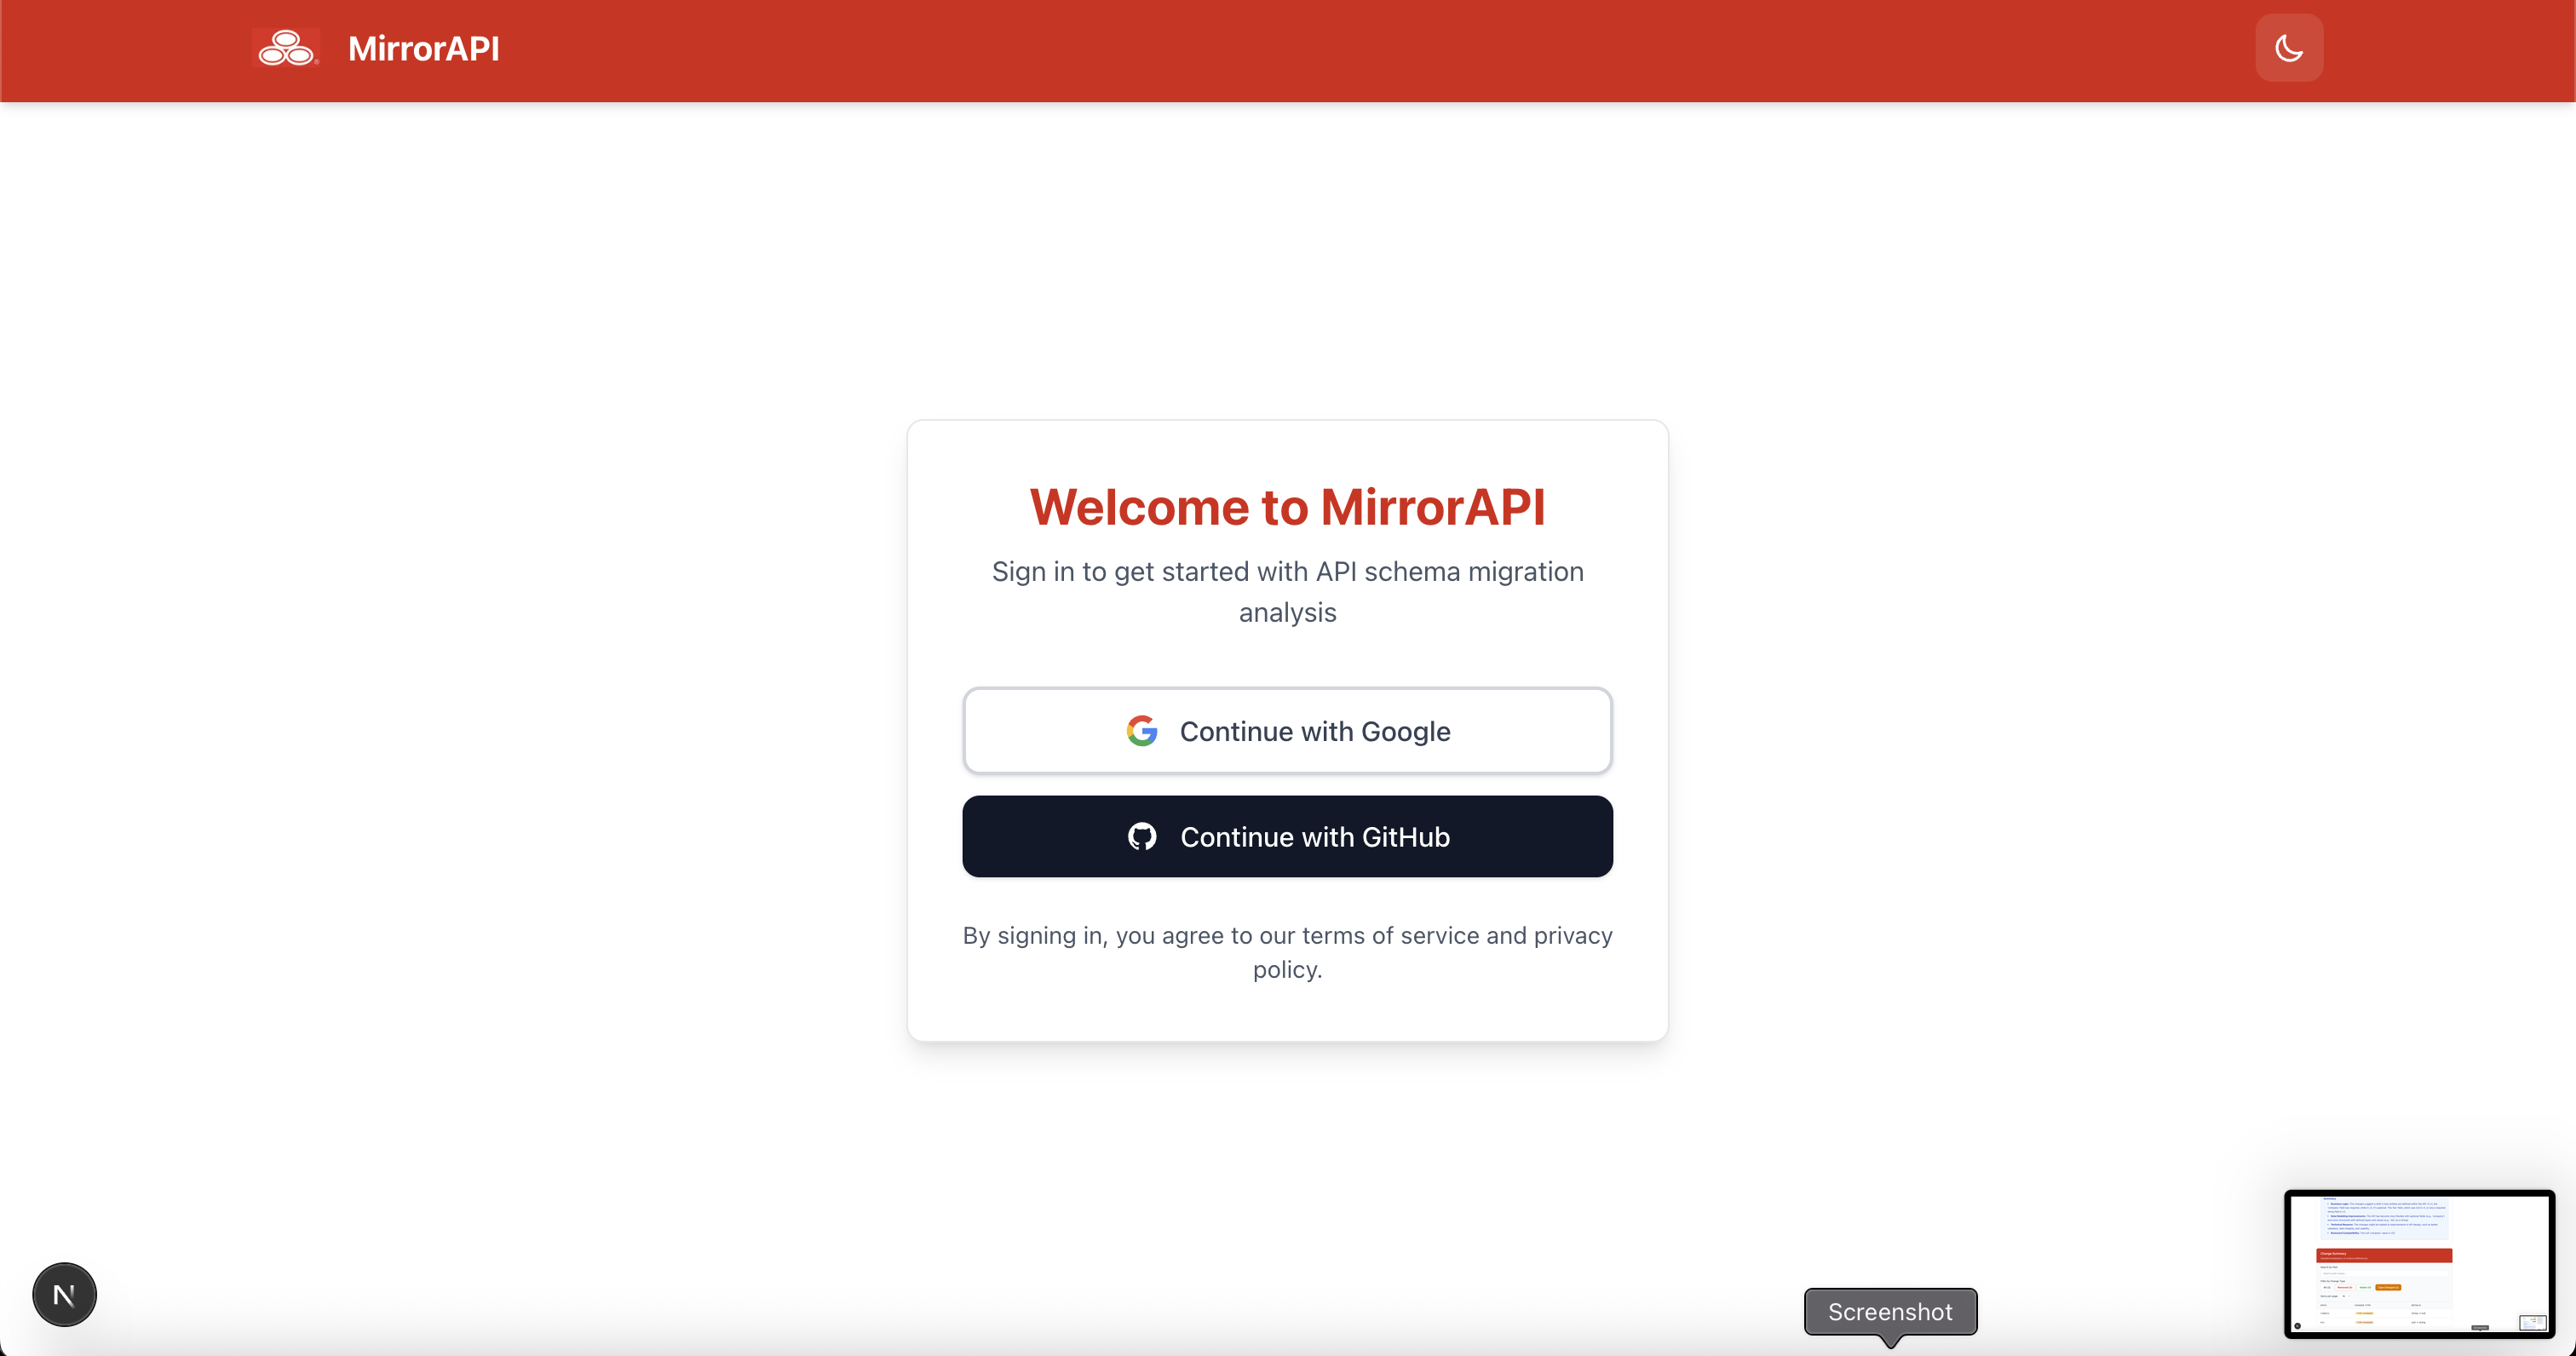Click the GitHub octocat logo icon
The width and height of the screenshot is (2576, 1356).
click(x=1142, y=837)
